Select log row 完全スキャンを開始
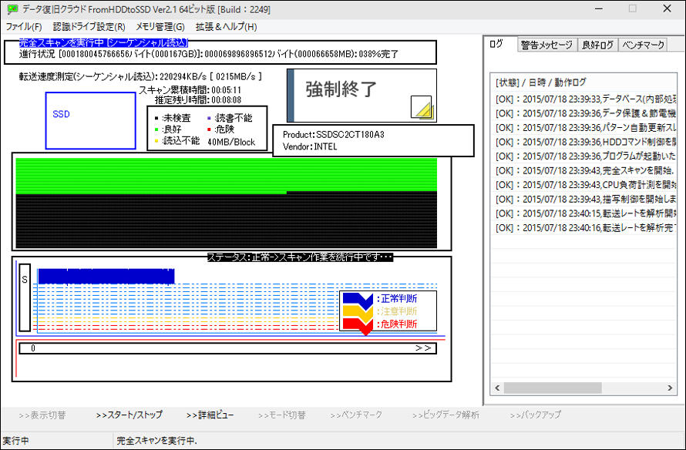The height and width of the screenshot is (450, 686). pyautogui.click(x=584, y=170)
